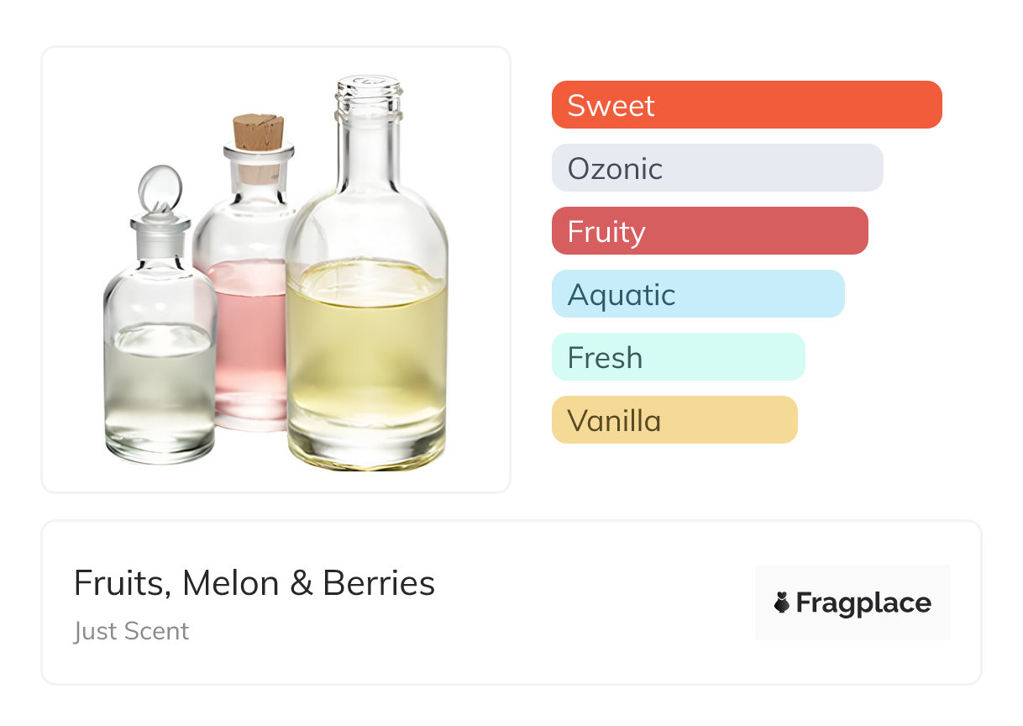Click the Just Scent brand name
Screen dimensions: 1023x726
click(x=132, y=631)
